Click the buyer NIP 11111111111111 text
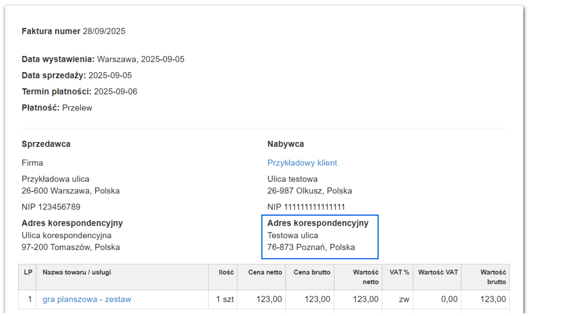Screen dimensions: 561x316 (306, 207)
